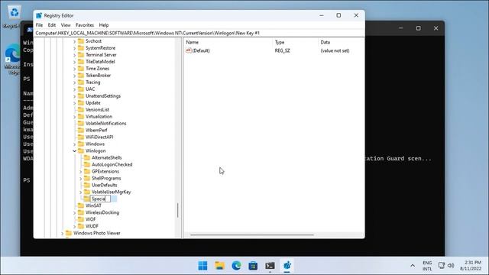Screen dimensions: 489x275
Task: Select the WbemPerf folder icon
Action: point(81,130)
